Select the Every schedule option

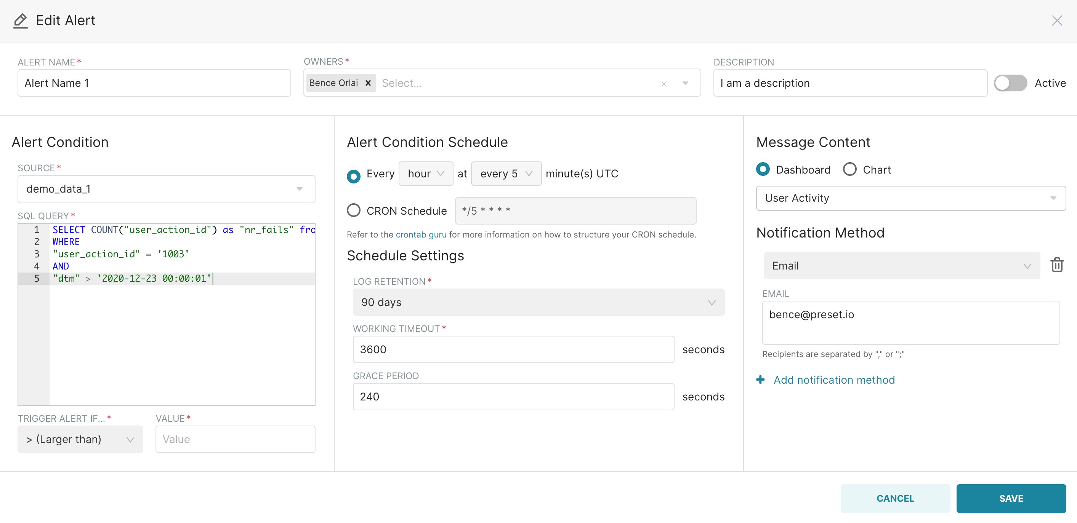tap(353, 176)
